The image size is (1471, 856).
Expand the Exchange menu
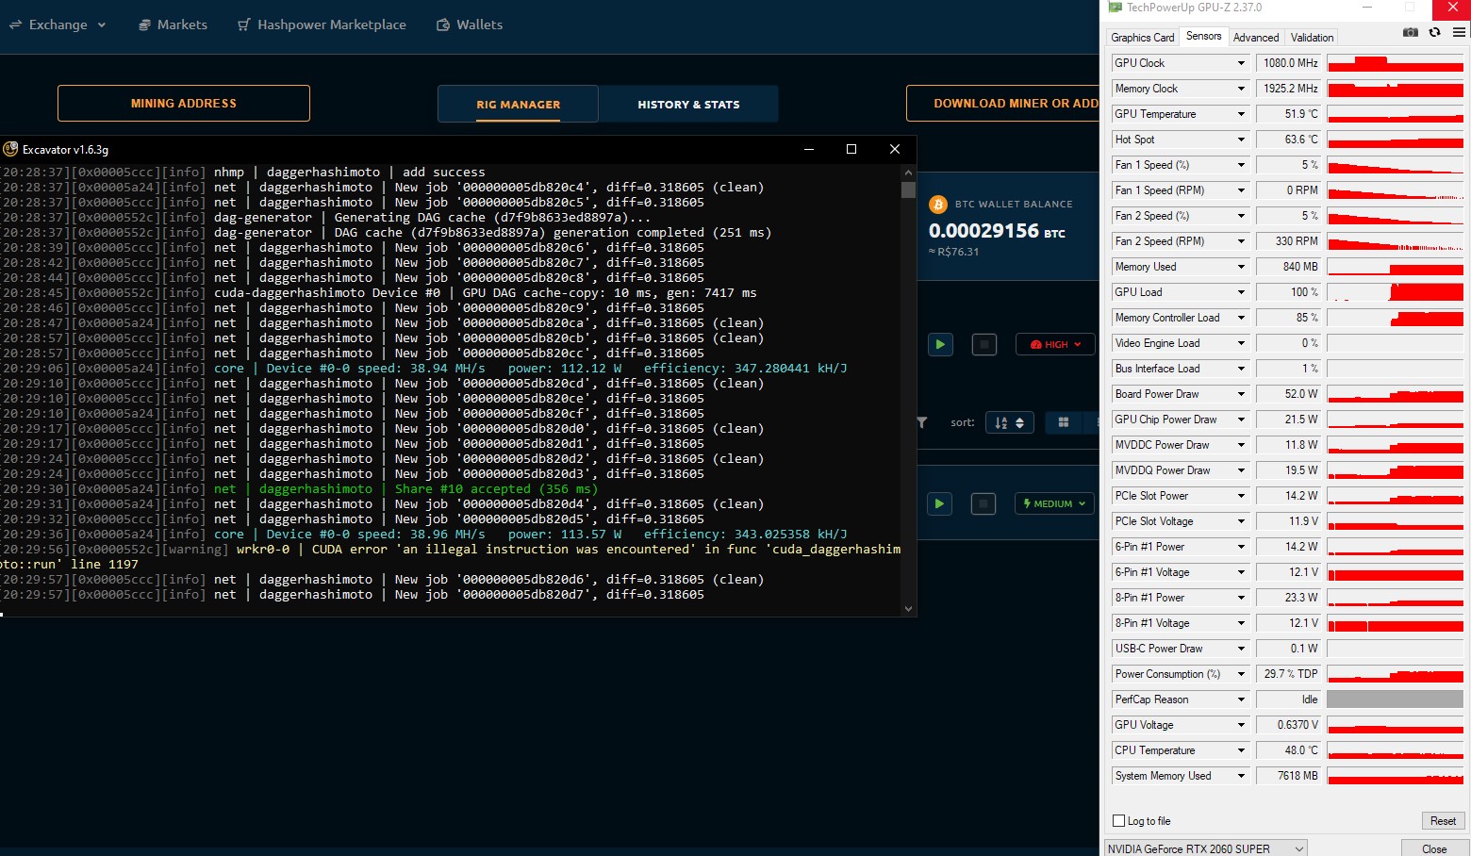click(x=57, y=25)
